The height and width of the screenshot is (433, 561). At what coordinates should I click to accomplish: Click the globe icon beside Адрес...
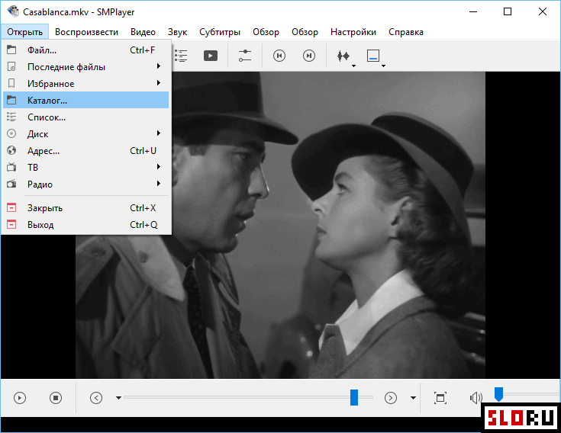point(11,150)
